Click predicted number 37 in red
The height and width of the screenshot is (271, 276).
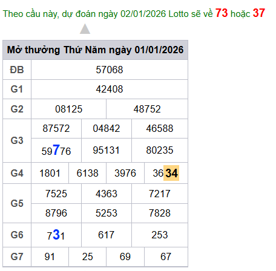click(258, 13)
